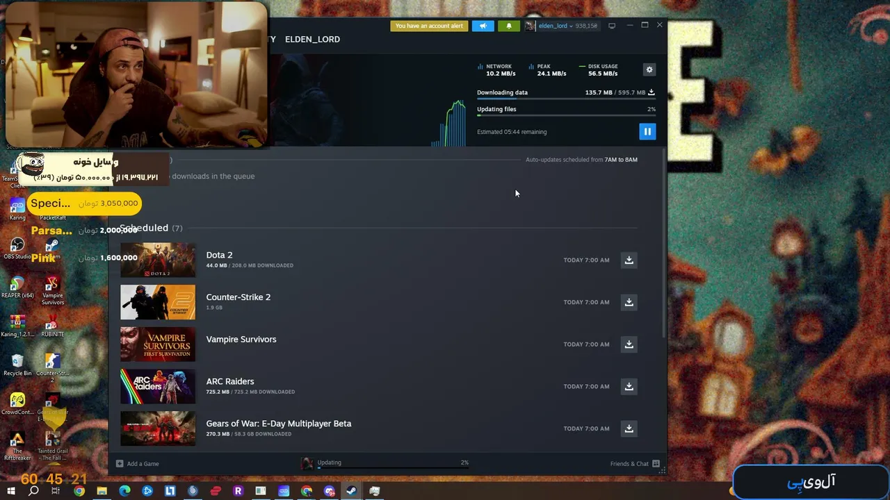Download Counter-Strike 2 update now
This screenshot has width=890, height=500.
pos(629,302)
